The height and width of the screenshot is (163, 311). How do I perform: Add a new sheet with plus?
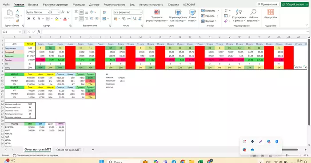click(93, 150)
